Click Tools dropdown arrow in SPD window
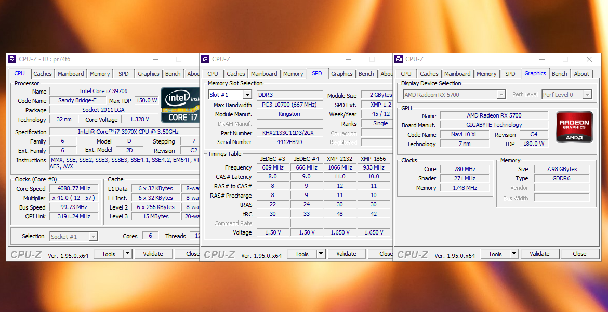The width and height of the screenshot is (608, 312). (x=321, y=254)
